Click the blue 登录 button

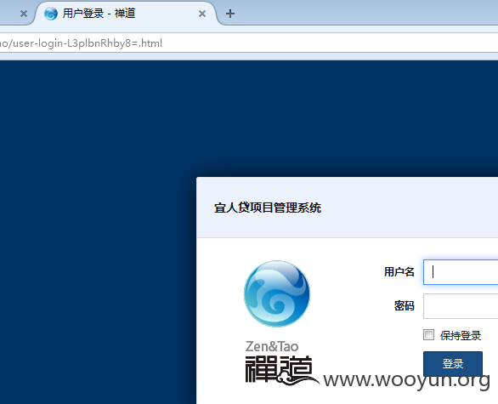point(453,363)
